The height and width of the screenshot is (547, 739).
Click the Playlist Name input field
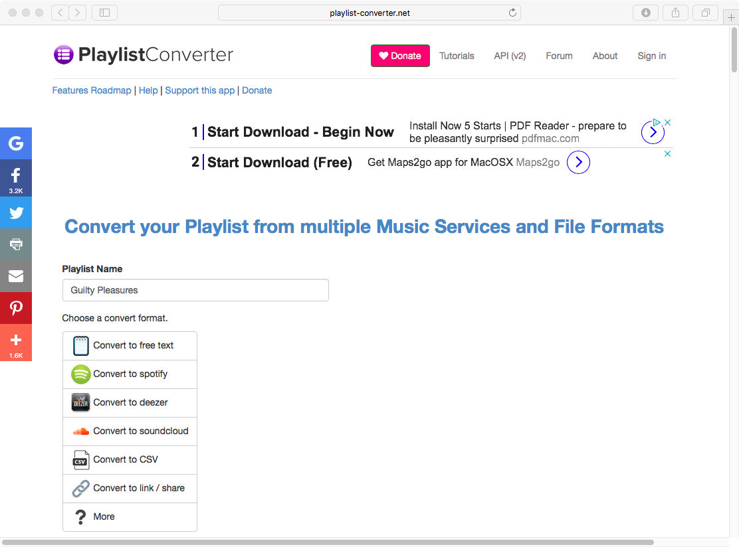pos(195,290)
